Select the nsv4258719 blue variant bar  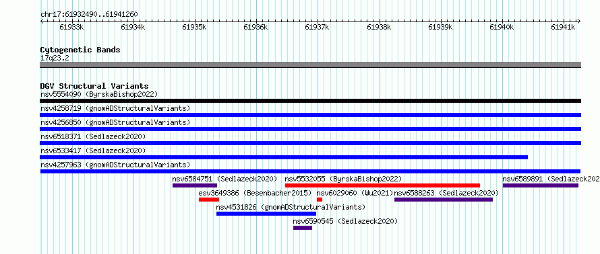310,115
